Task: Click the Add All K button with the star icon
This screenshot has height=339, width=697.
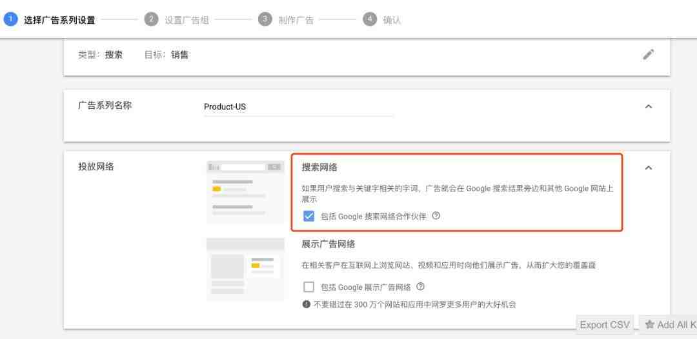Action: pos(668,325)
